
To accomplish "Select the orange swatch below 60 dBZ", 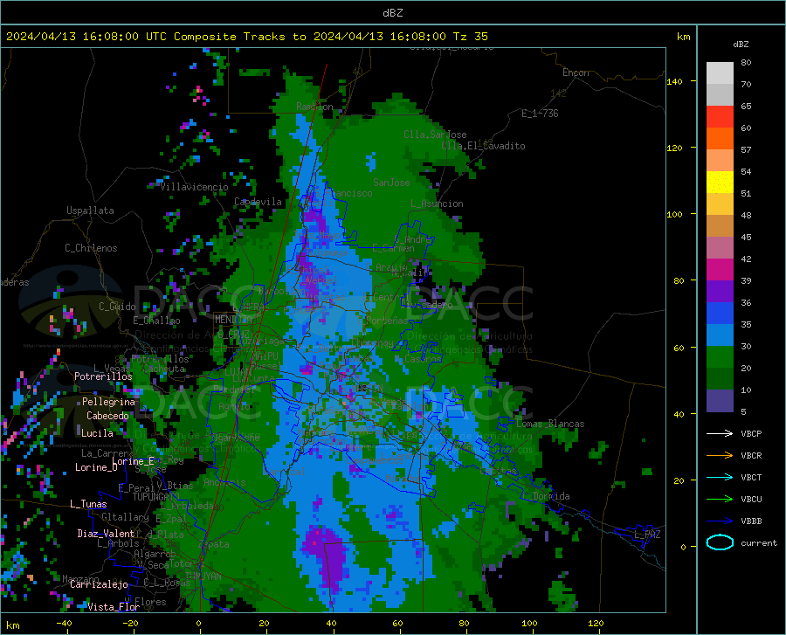I will [720, 139].
